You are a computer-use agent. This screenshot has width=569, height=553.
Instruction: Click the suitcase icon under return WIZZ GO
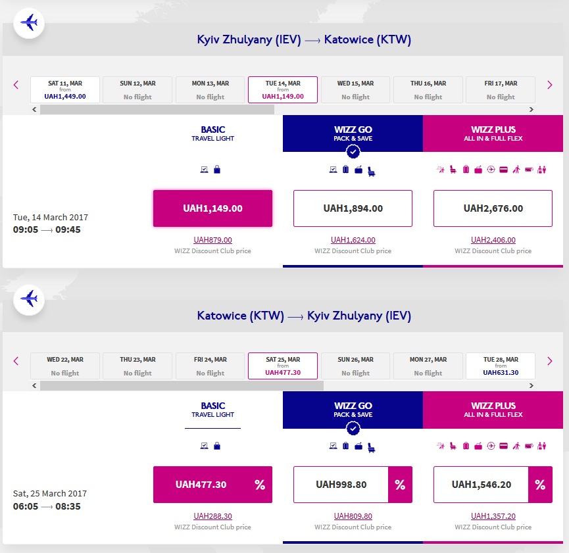coord(346,446)
